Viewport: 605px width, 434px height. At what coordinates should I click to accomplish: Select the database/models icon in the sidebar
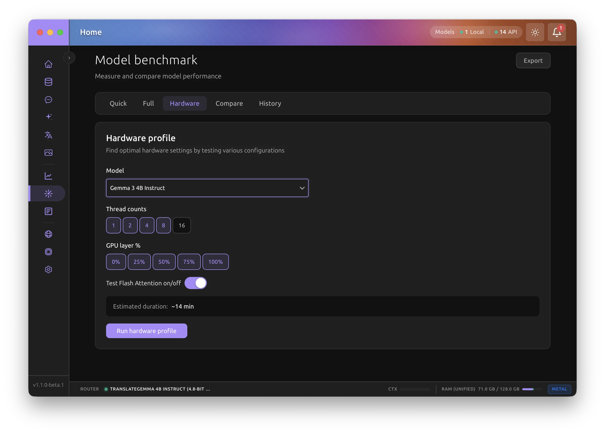click(48, 82)
